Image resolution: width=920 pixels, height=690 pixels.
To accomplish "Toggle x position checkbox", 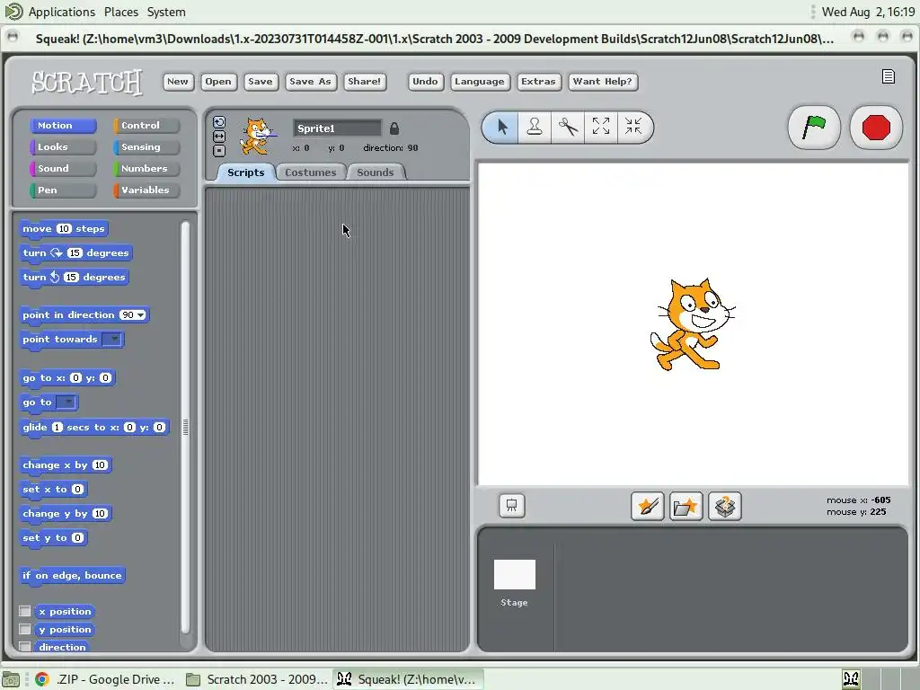I will 24,611.
